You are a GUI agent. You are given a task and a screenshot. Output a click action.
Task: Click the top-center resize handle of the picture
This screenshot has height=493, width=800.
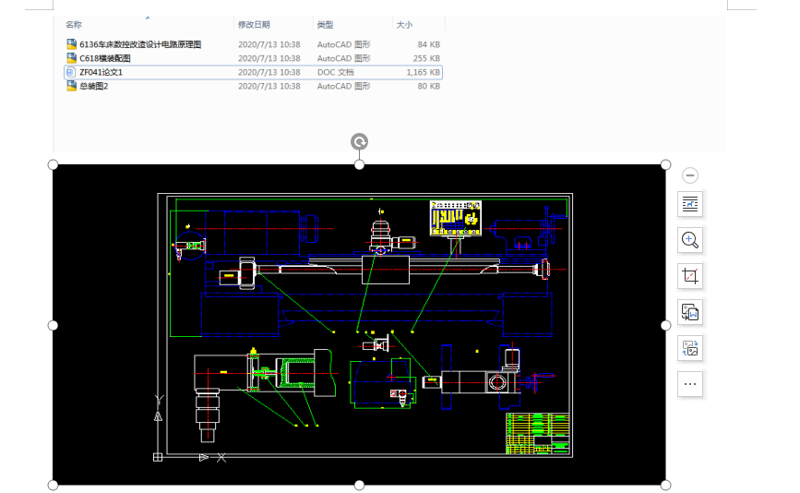tap(359, 165)
